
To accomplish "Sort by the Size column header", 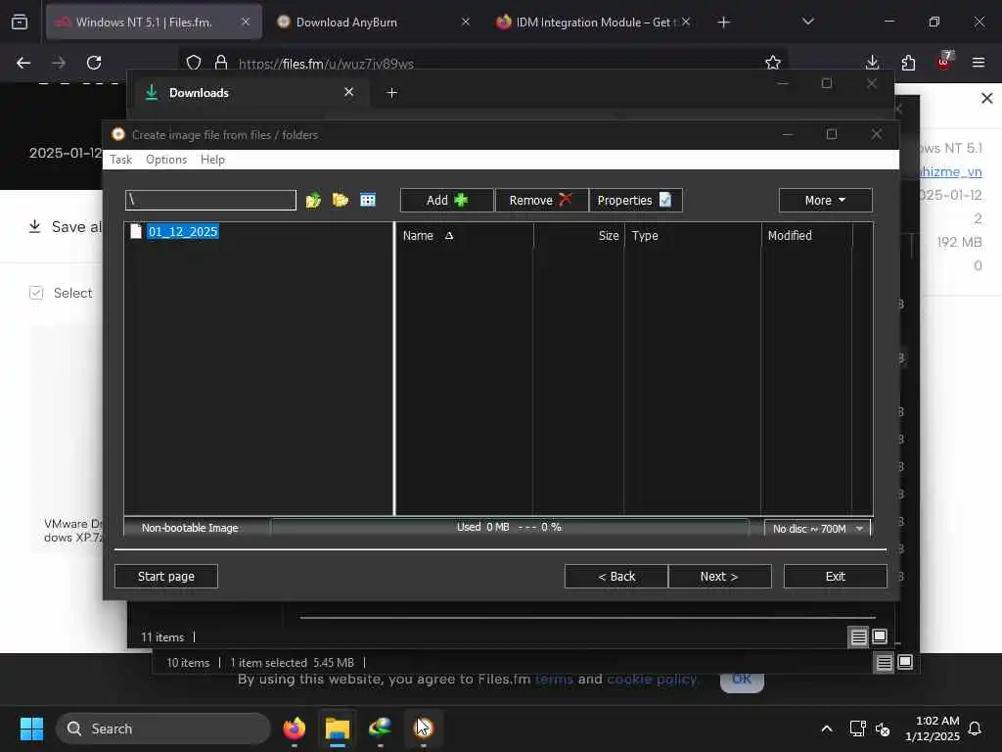I will tap(578, 235).
